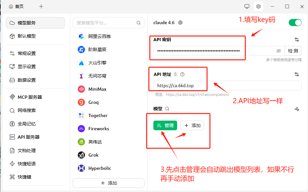Open the 模型服务 settings section

(x=35, y=23)
